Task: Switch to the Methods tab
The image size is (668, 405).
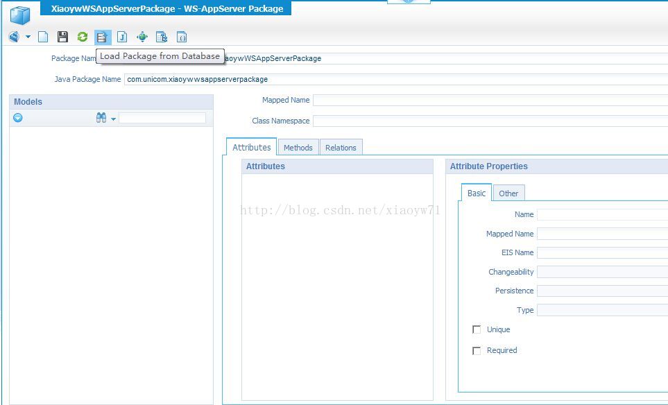Action: pyautogui.click(x=298, y=147)
